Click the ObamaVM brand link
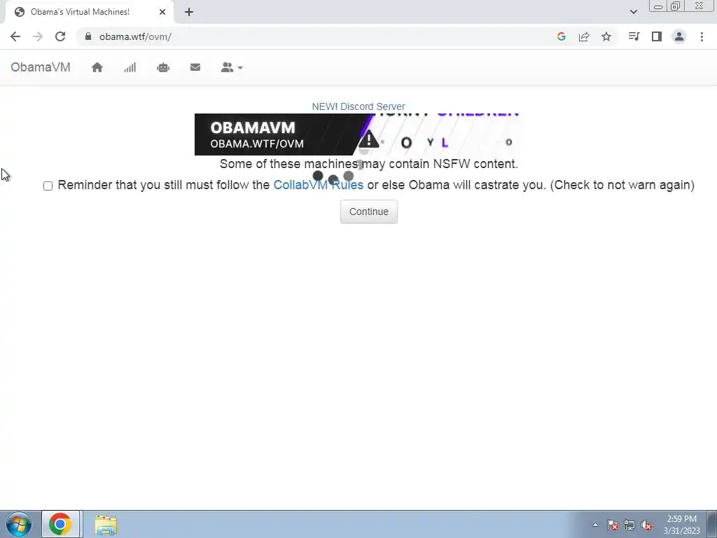 point(41,67)
